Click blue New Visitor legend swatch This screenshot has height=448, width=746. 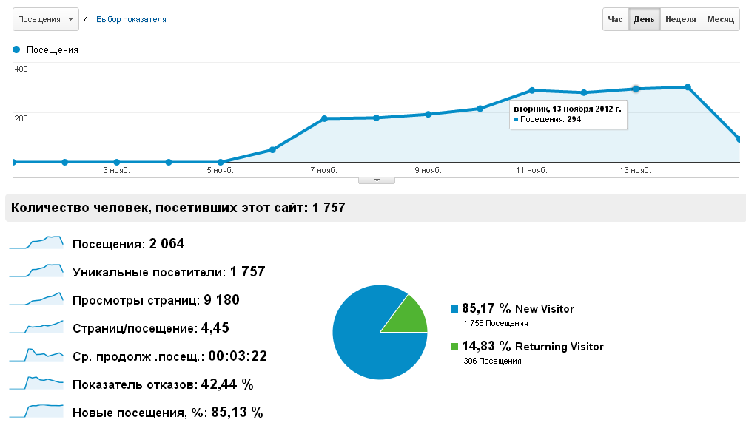tap(454, 309)
